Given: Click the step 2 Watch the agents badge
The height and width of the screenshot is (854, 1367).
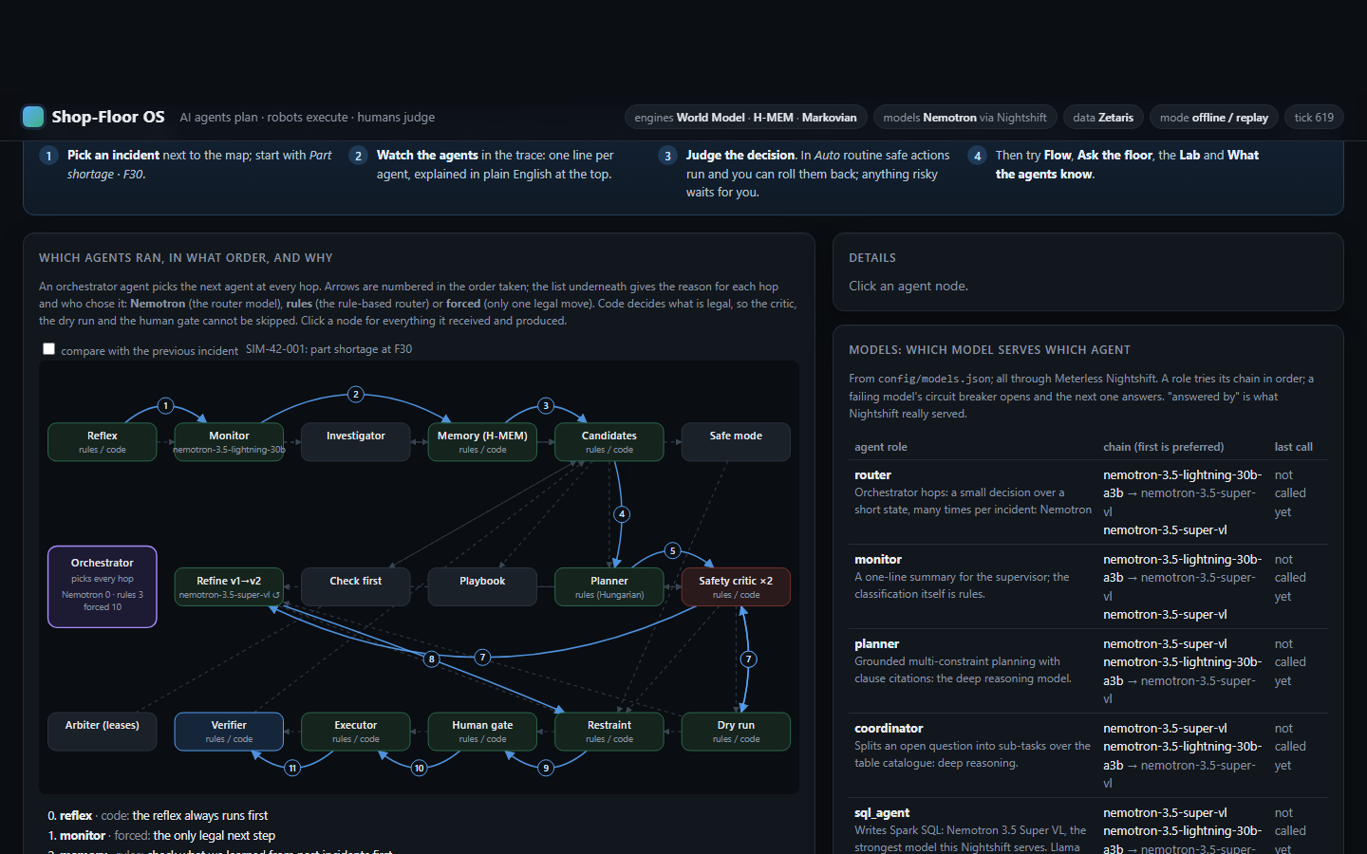Looking at the screenshot, I should click(358, 156).
